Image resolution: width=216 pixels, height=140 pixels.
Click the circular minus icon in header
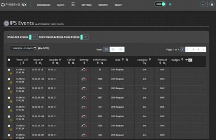[x=203, y=4]
